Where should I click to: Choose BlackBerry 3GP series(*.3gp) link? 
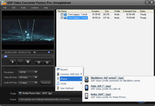(107, 78)
